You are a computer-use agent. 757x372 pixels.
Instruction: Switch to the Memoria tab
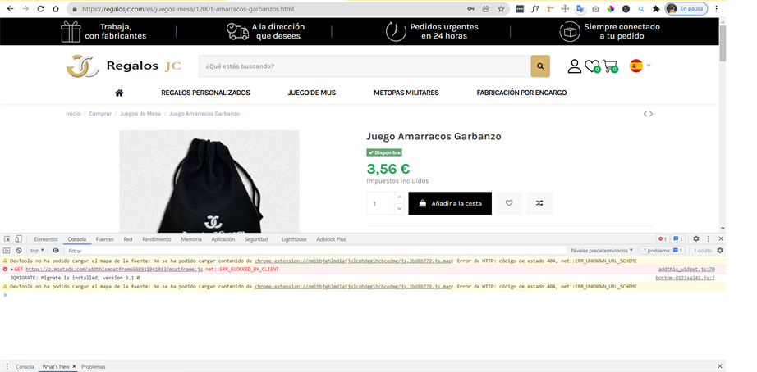(191, 239)
